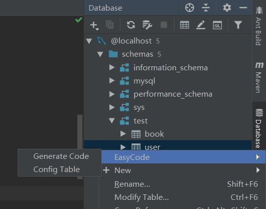Click the Filter funnel icon
The image size is (266, 209).
pos(238,25)
